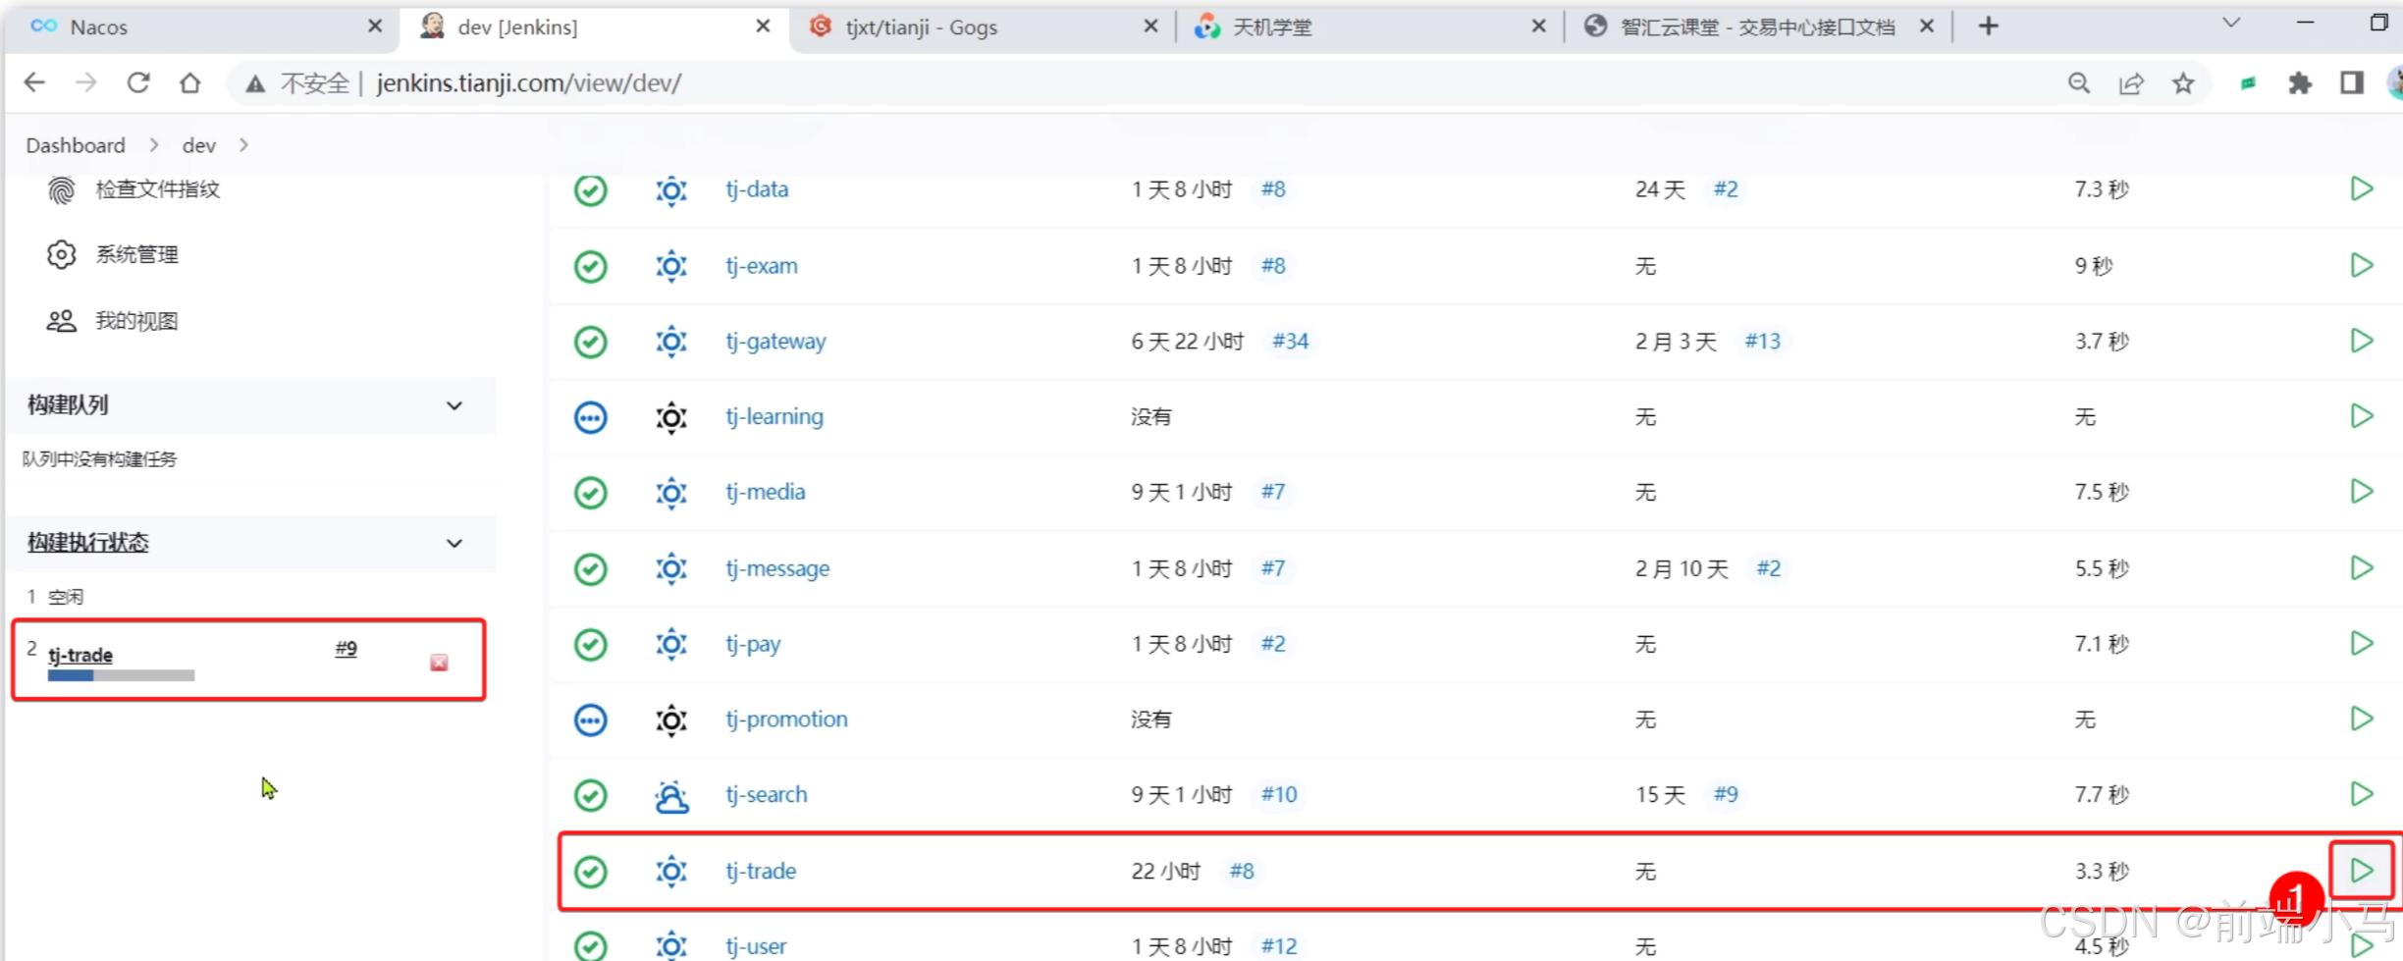Click the tj-trade build progress bar
The width and height of the screenshot is (2403, 961).
121,675
